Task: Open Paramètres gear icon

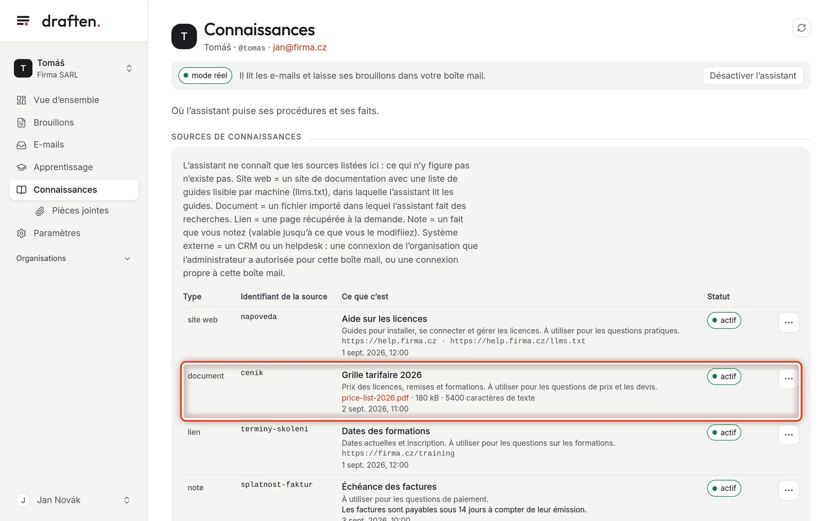Action: [21, 233]
